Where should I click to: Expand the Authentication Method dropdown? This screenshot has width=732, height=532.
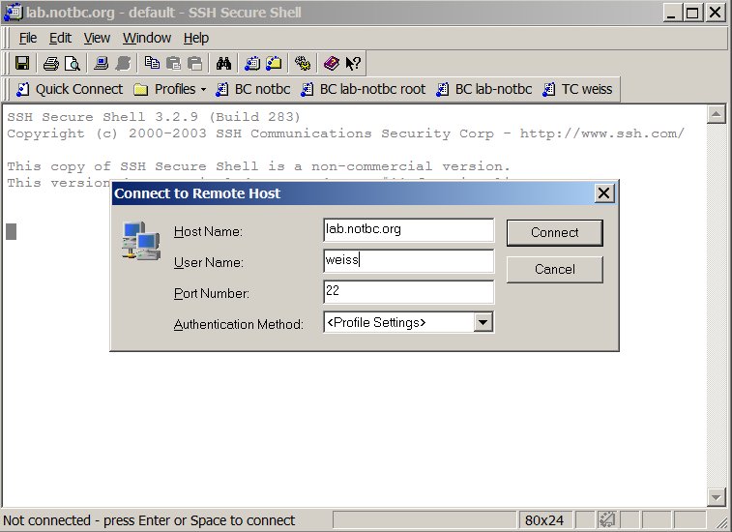tap(483, 322)
